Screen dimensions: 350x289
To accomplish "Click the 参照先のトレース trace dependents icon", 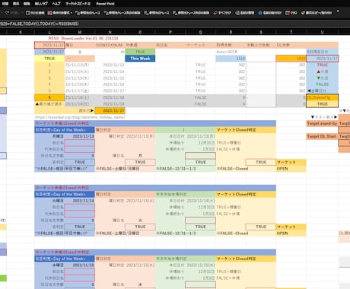I will pos(146,13).
